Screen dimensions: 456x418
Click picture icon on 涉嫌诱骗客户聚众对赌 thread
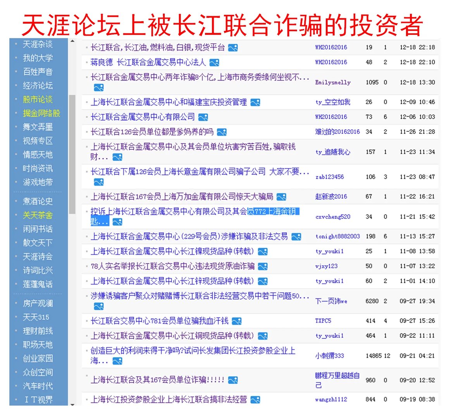click(100, 306)
